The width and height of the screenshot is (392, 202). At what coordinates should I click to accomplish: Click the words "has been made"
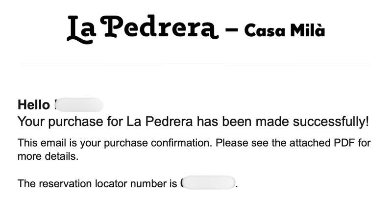241,121
